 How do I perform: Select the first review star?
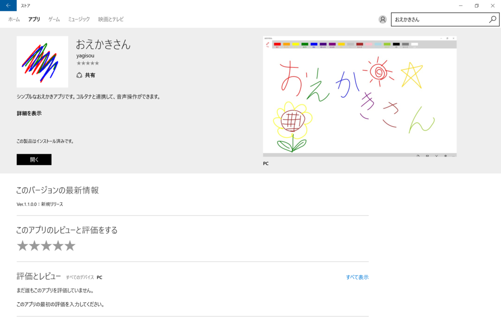click(x=22, y=246)
